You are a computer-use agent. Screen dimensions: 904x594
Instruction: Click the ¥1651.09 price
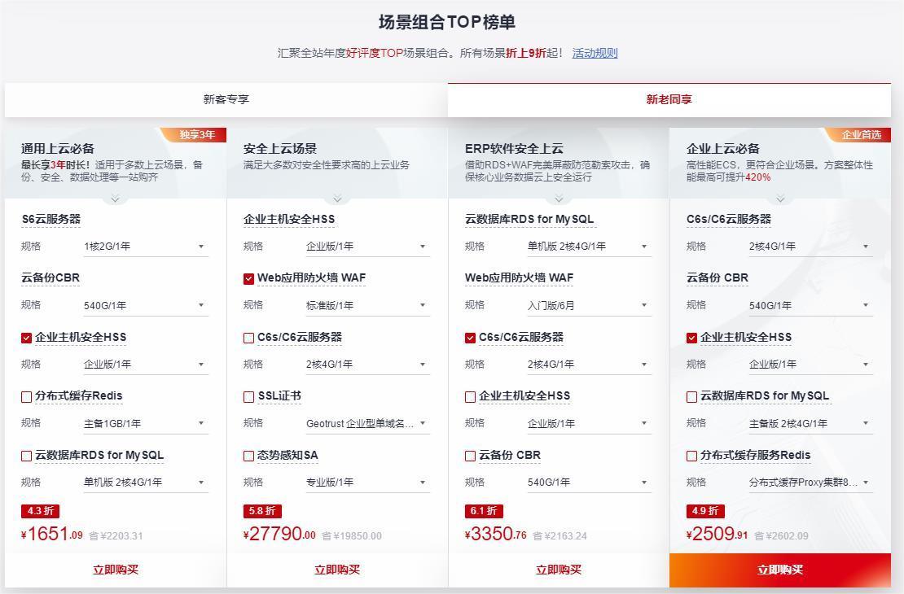click(x=52, y=534)
